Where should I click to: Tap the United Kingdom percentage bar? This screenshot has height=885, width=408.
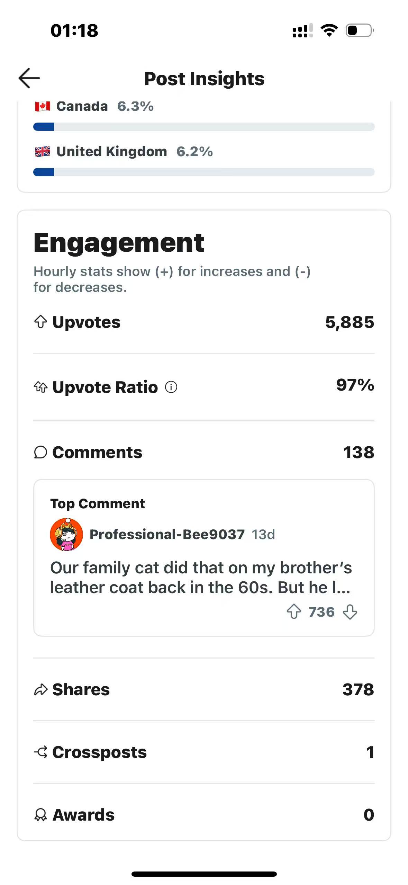coord(204,172)
